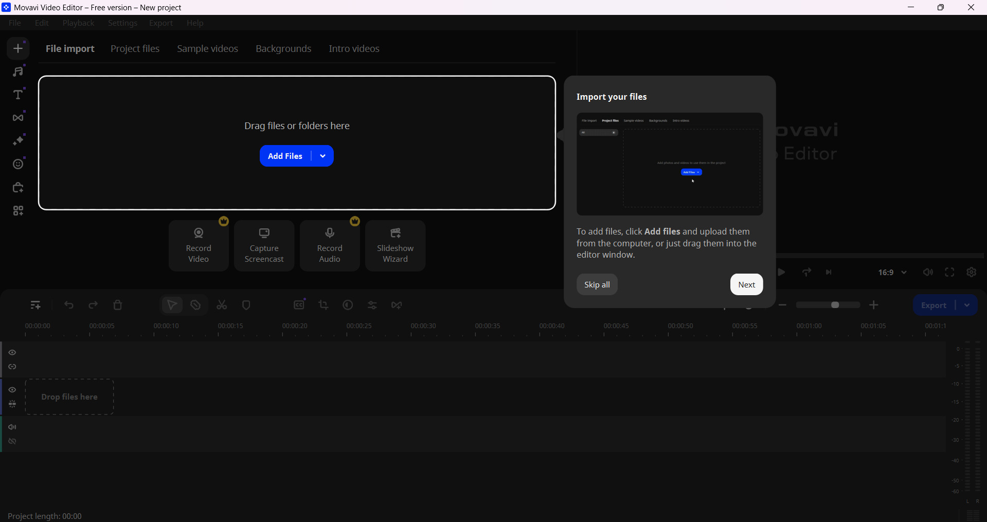Toggle visibility of the top title track

point(12,353)
